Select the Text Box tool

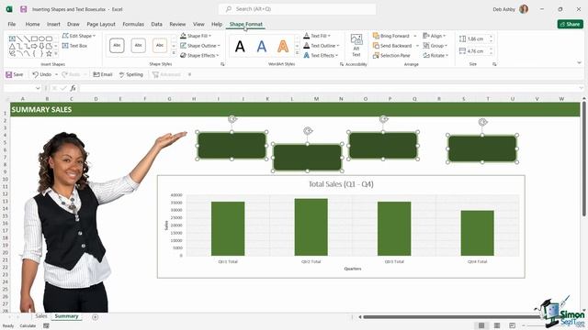click(74, 46)
